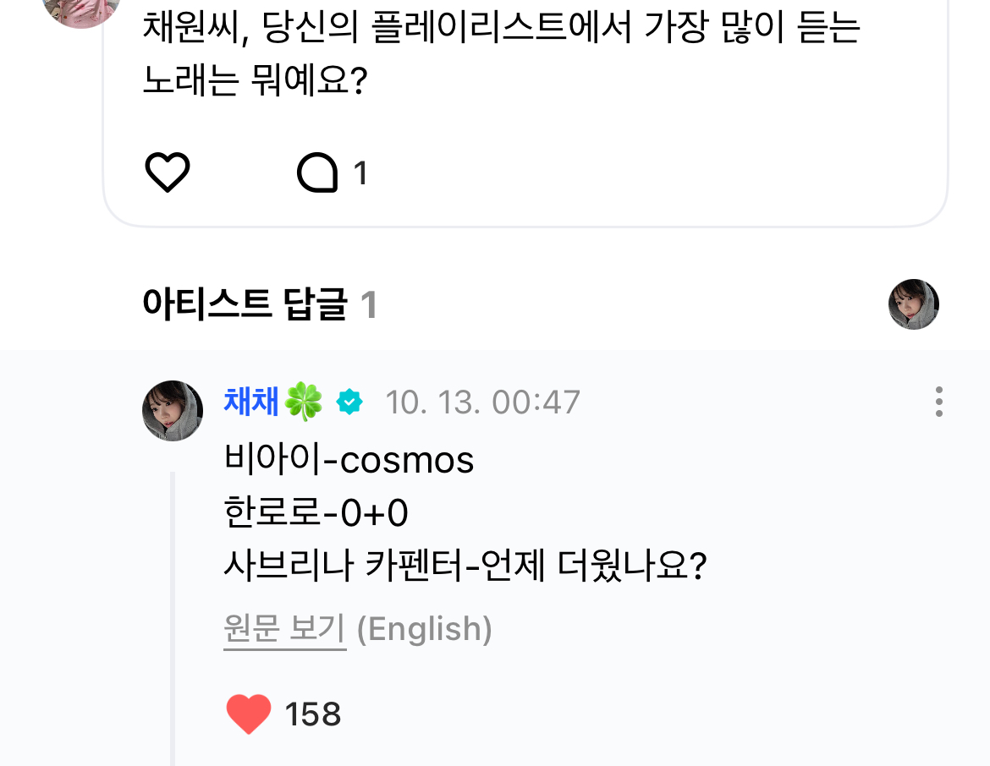Viewport: 990px width, 766px height.
Task: Open 채채's profile picture in the reply
Action: (x=173, y=411)
